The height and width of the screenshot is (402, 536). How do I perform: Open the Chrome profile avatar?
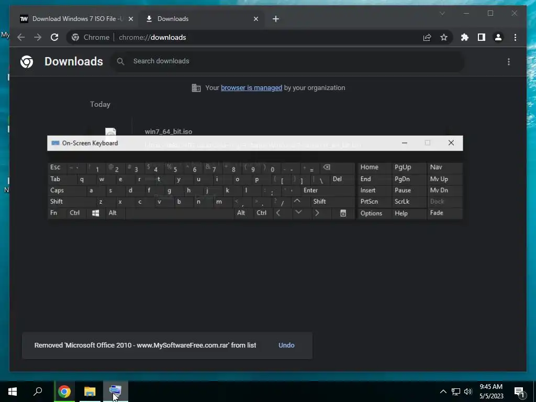[x=498, y=37]
